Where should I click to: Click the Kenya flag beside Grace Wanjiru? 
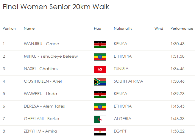pyautogui.click(x=100, y=44)
